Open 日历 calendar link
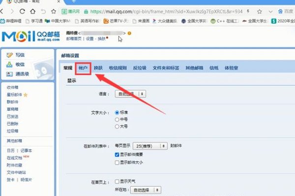Screen dimensions: 295x196 pyautogui.click(x=10, y=150)
